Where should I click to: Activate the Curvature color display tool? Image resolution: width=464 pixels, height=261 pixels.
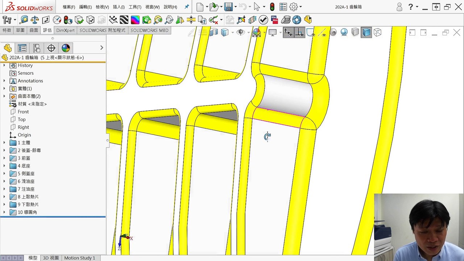tap(135, 20)
